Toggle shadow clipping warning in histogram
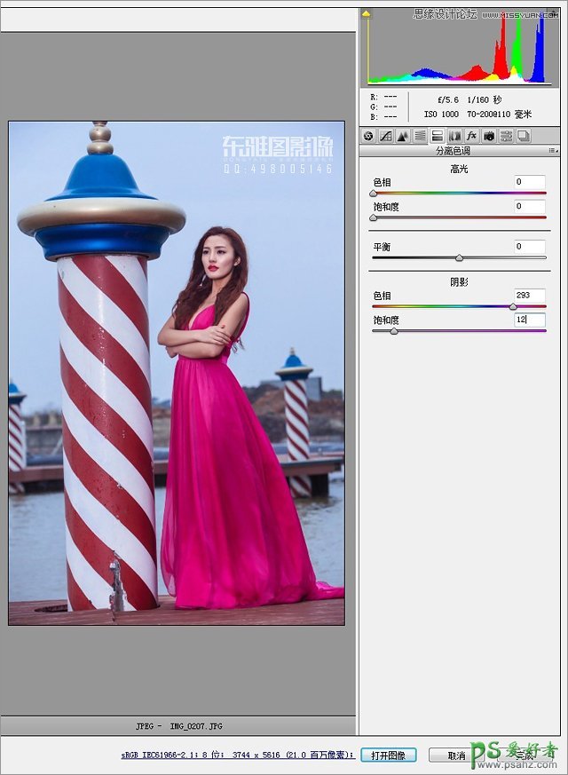This screenshot has height=775, width=568. click(367, 14)
